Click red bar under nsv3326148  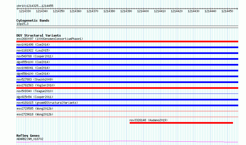pos(181,123)
